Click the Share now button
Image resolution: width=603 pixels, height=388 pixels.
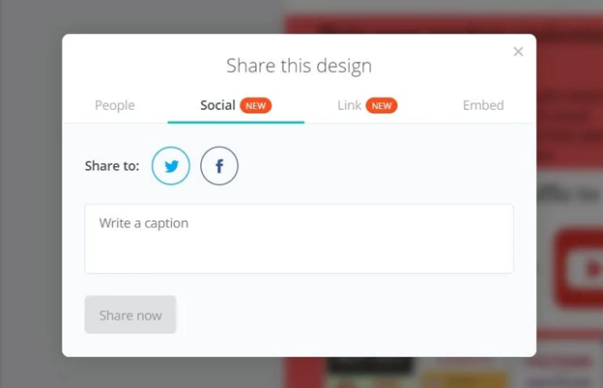click(130, 315)
